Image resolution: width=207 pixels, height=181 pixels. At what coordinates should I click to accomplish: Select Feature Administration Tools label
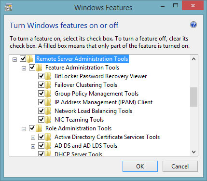pos(82,68)
